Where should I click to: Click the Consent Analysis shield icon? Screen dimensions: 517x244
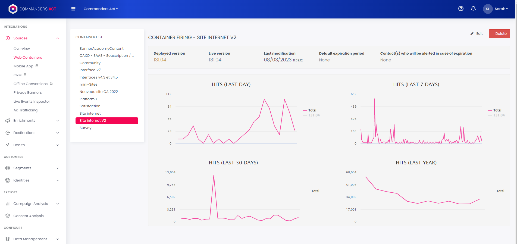pos(8,216)
